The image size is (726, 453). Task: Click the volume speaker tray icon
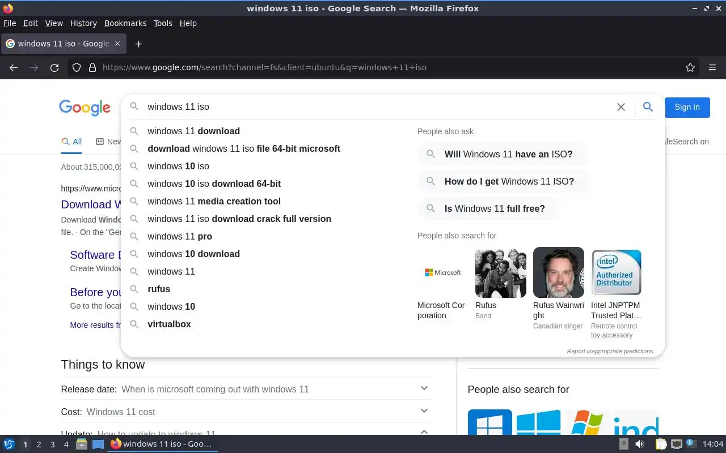tap(639, 444)
